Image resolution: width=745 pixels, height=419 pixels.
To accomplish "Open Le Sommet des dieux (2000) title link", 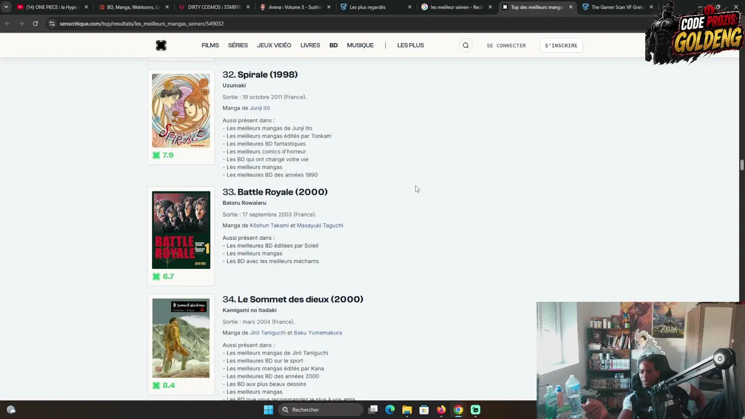I will coord(300,299).
